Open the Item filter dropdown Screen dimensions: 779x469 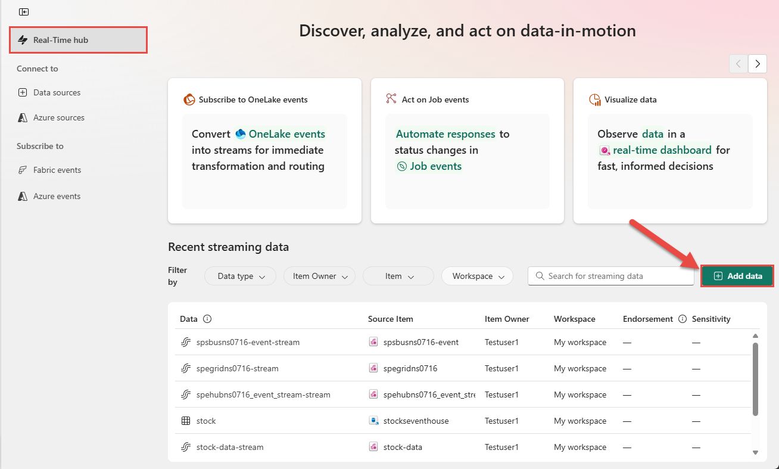(398, 276)
